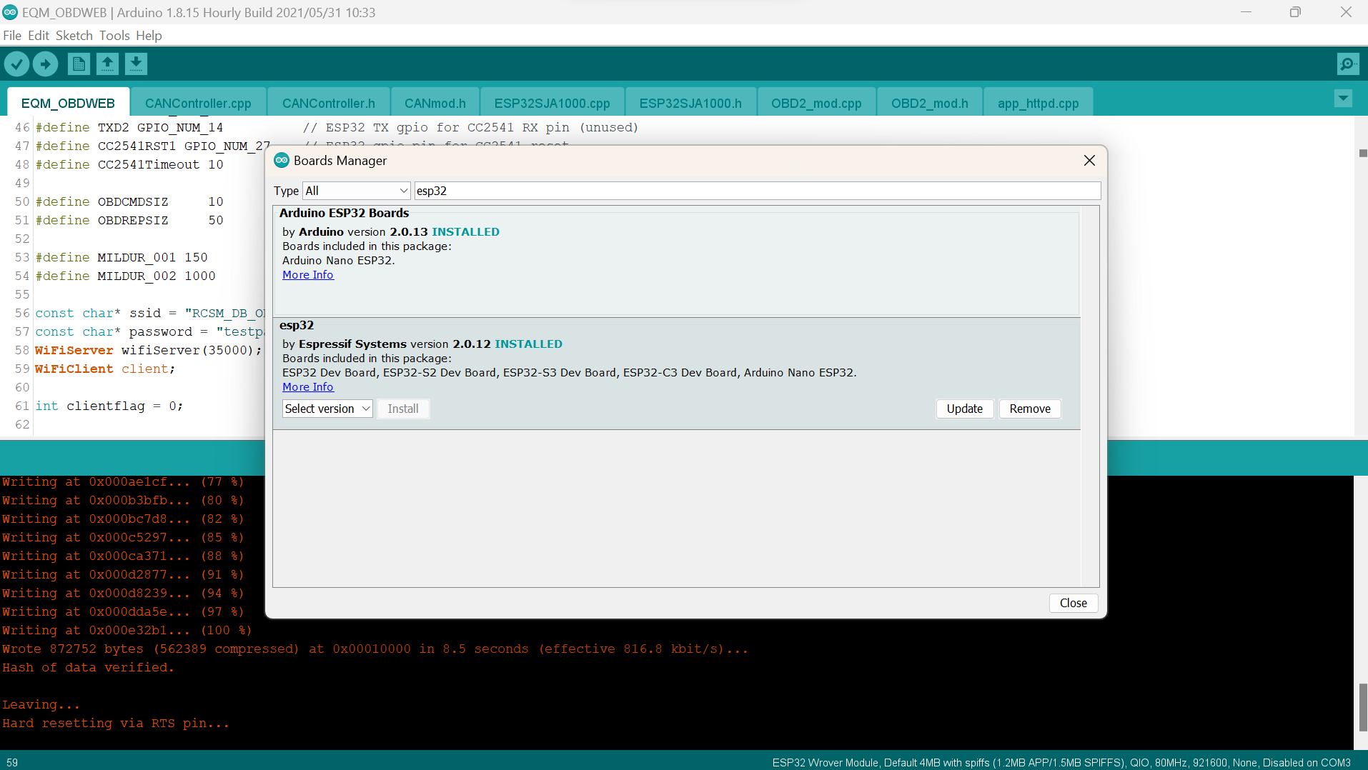Open More Info for Espressif esp32
Screen dimensions: 1368x770
[x=307, y=387]
